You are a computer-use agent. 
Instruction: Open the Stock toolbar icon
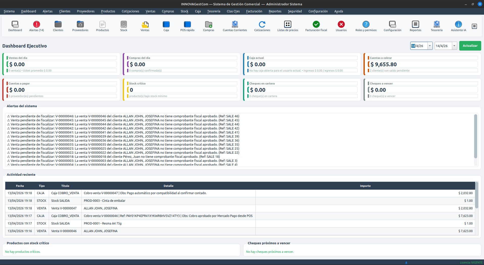(124, 26)
